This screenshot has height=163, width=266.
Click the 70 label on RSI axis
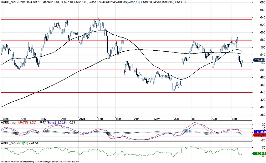tap(263, 148)
